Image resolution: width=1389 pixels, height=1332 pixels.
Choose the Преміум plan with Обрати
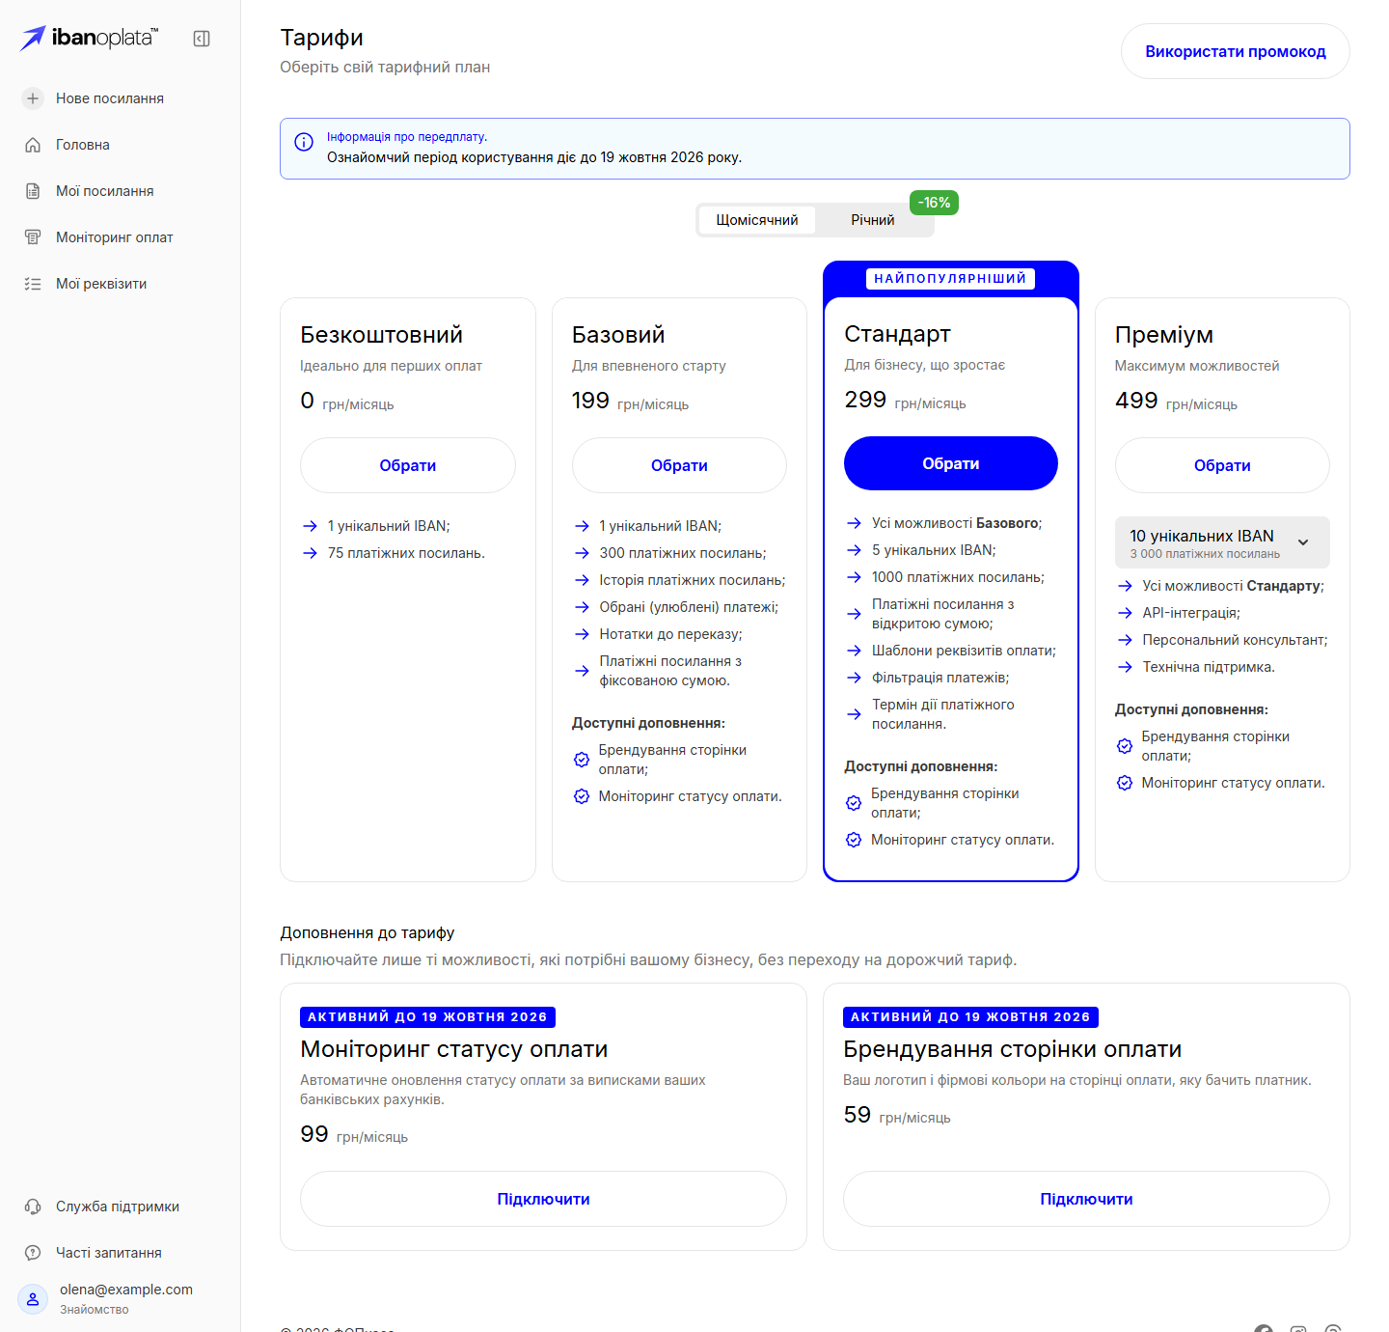pyautogui.click(x=1222, y=465)
